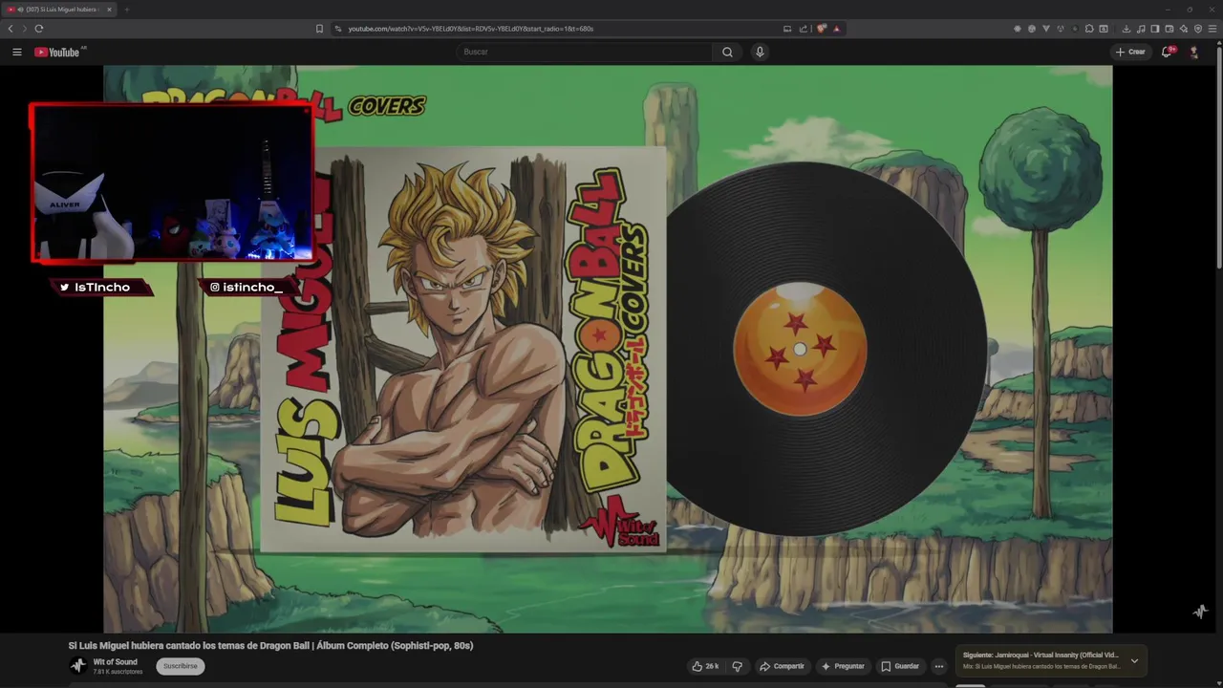Open the browser main menu
Viewport: 1223px width, 688px height.
pos(1212,29)
